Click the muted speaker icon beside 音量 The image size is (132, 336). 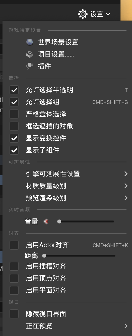pos(46,221)
